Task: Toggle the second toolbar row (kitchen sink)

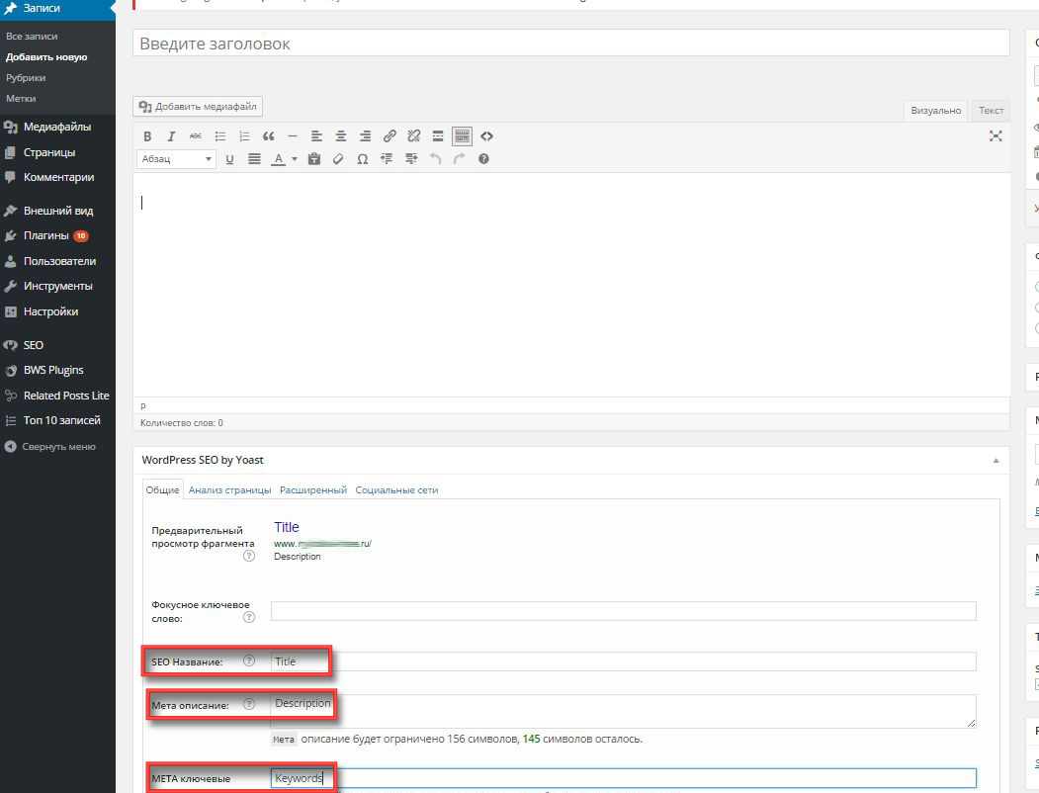Action: [462, 136]
